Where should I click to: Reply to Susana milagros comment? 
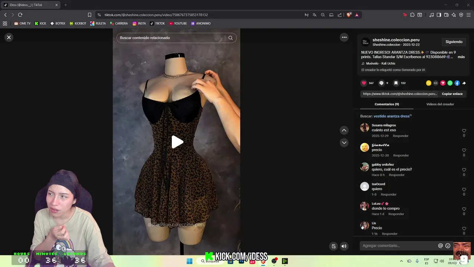[401, 136]
